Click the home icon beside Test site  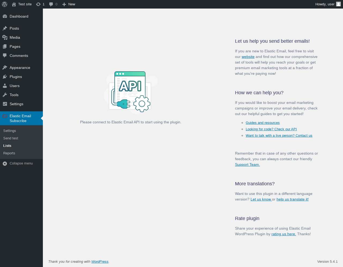14,4
